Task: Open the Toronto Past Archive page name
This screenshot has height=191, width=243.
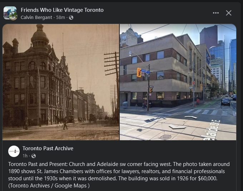Action: [48, 148]
